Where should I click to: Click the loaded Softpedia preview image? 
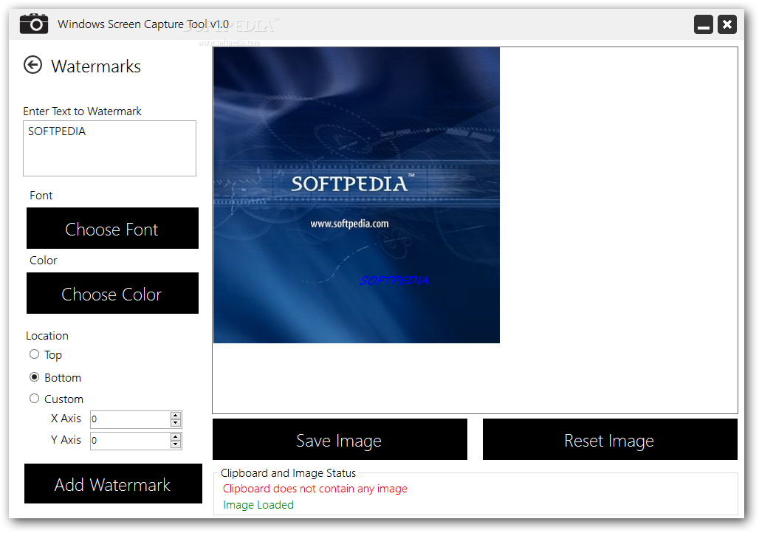point(357,195)
